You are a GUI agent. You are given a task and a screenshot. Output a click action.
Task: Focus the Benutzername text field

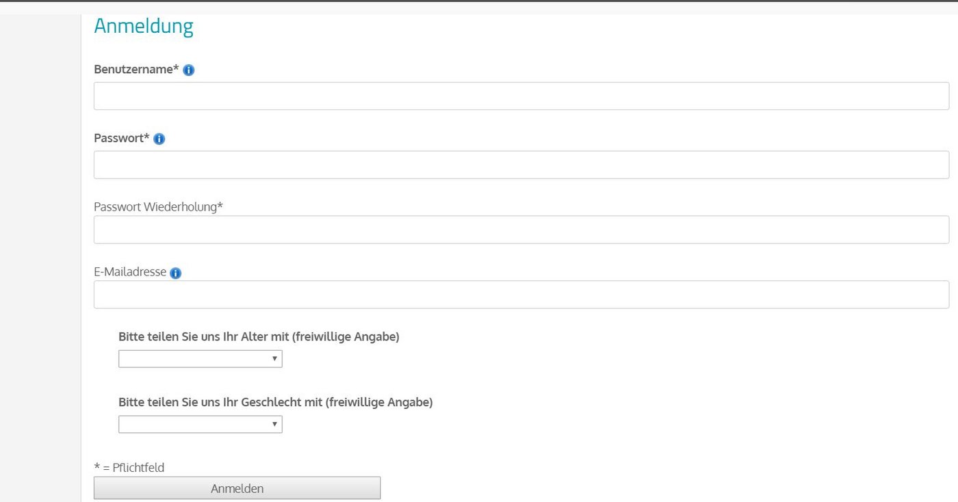(x=521, y=96)
